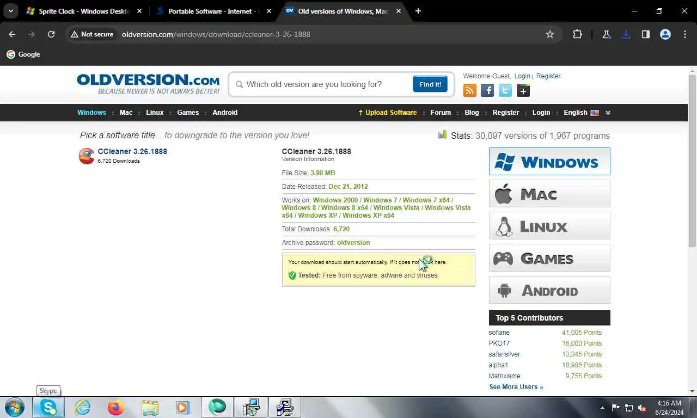Click the green Tested shield icon

coord(292,275)
